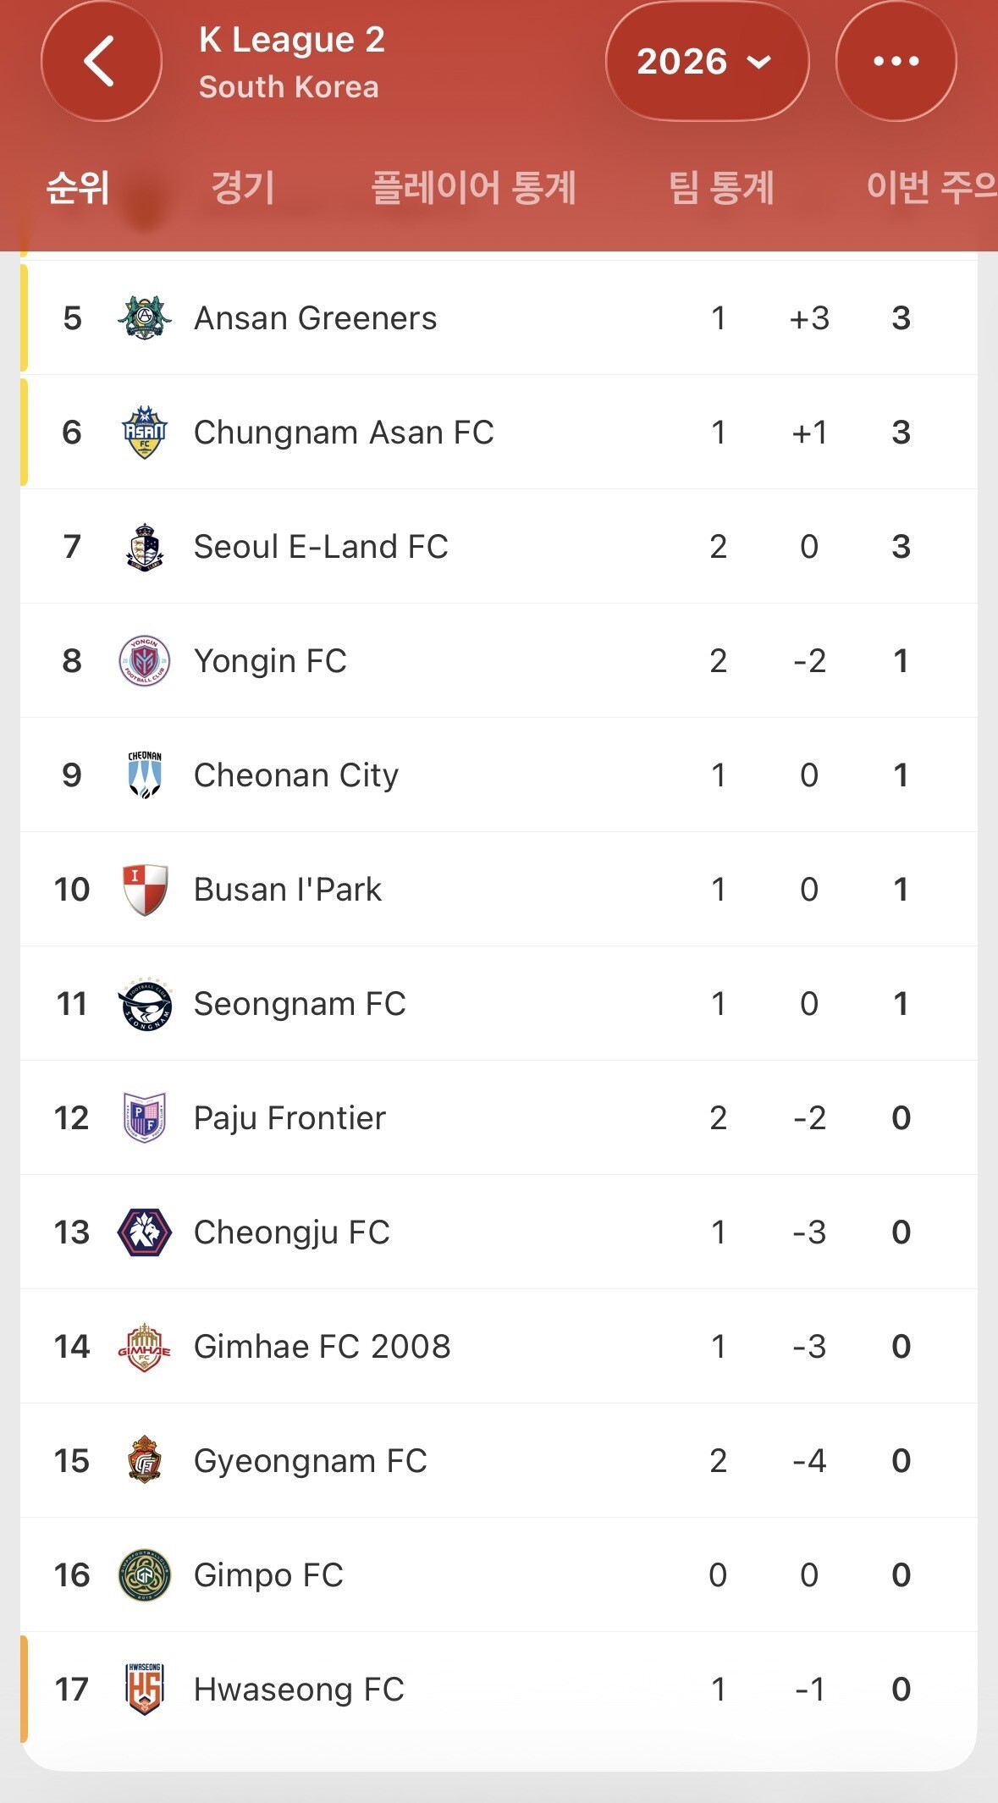Tap the Chungnam Asan FC logo
This screenshot has width=998, height=1803.
click(x=145, y=433)
